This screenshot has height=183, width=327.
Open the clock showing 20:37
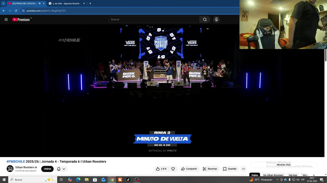coord(312,180)
